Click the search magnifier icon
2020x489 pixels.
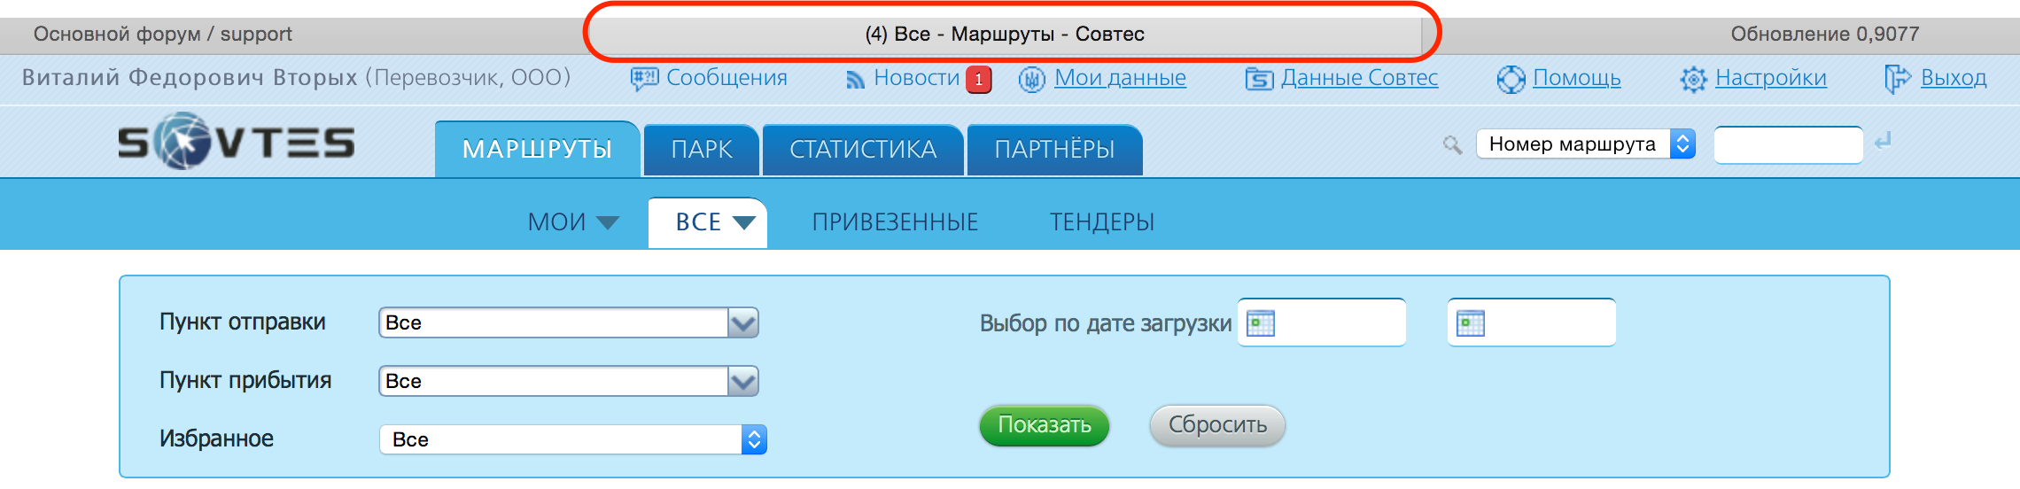1452,144
